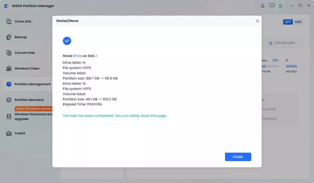Open the Backup icon in sidebar
Image resolution: width=314 pixels, height=183 pixels.
click(9, 37)
